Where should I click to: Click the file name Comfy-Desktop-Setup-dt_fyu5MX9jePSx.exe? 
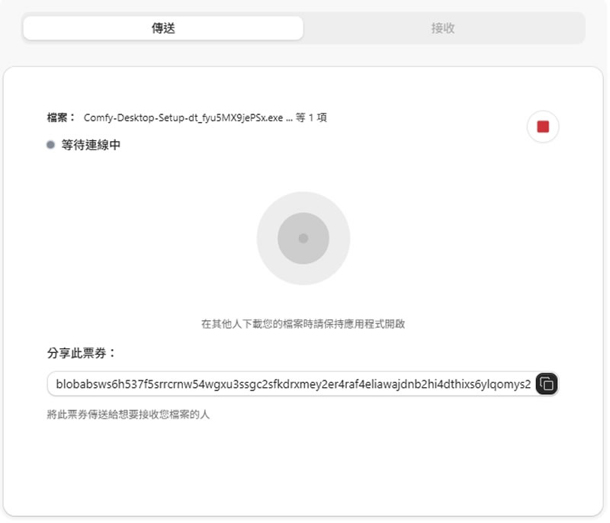tap(183, 118)
